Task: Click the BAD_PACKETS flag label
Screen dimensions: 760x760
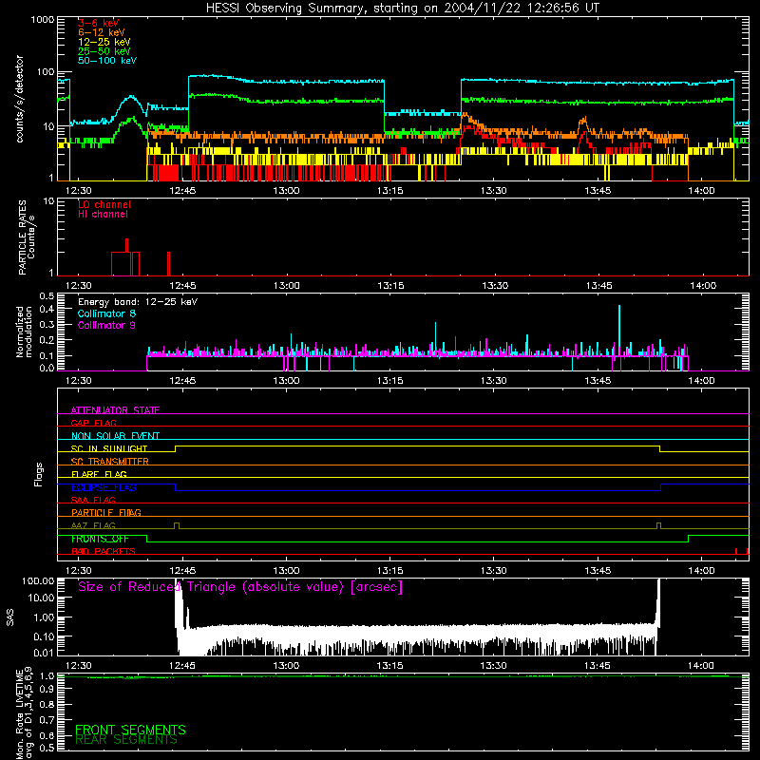Action: [104, 551]
